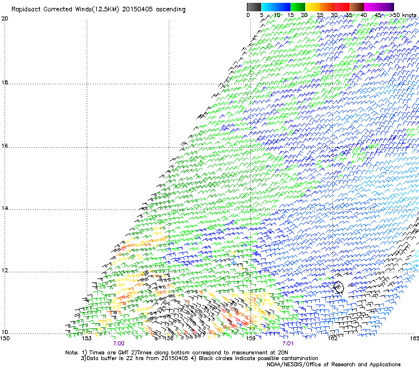Click 'NOAA/NESDIS/Office of Research and Applications' credit
This screenshot has height=368, width=419.
click(334, 365)
